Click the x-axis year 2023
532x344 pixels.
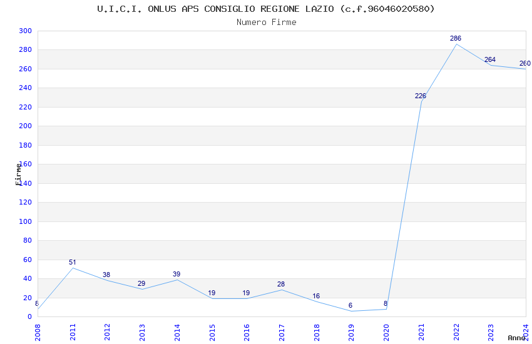tap(491, 332)
